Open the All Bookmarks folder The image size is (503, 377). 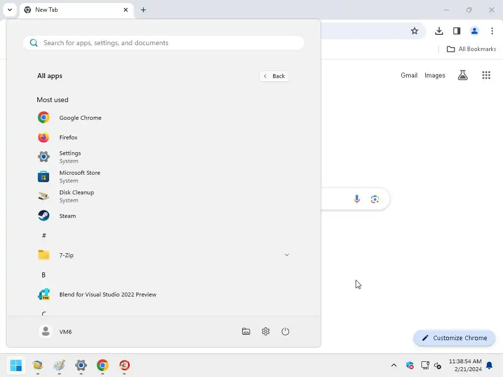tap(471, 49)
